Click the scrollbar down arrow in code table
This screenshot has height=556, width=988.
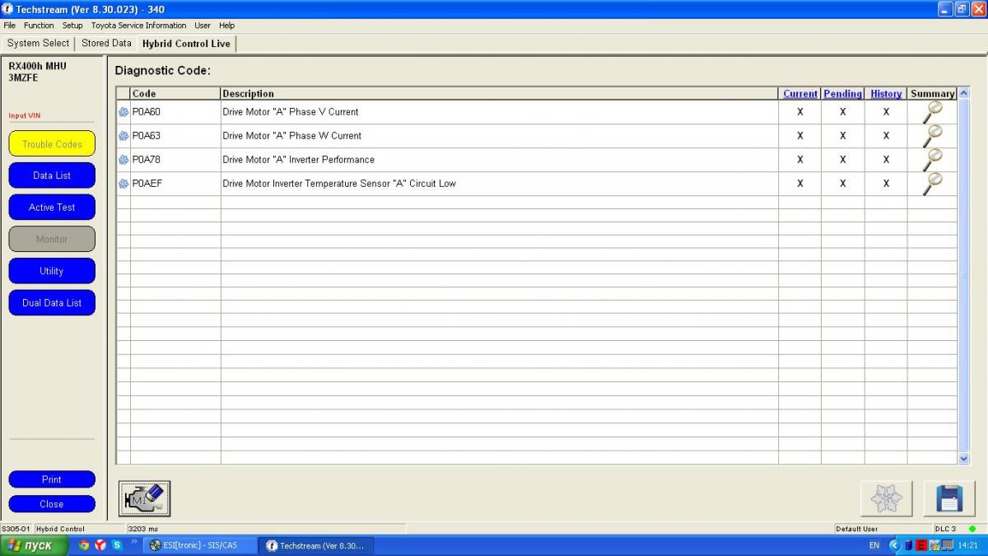[x=964, y=459]
